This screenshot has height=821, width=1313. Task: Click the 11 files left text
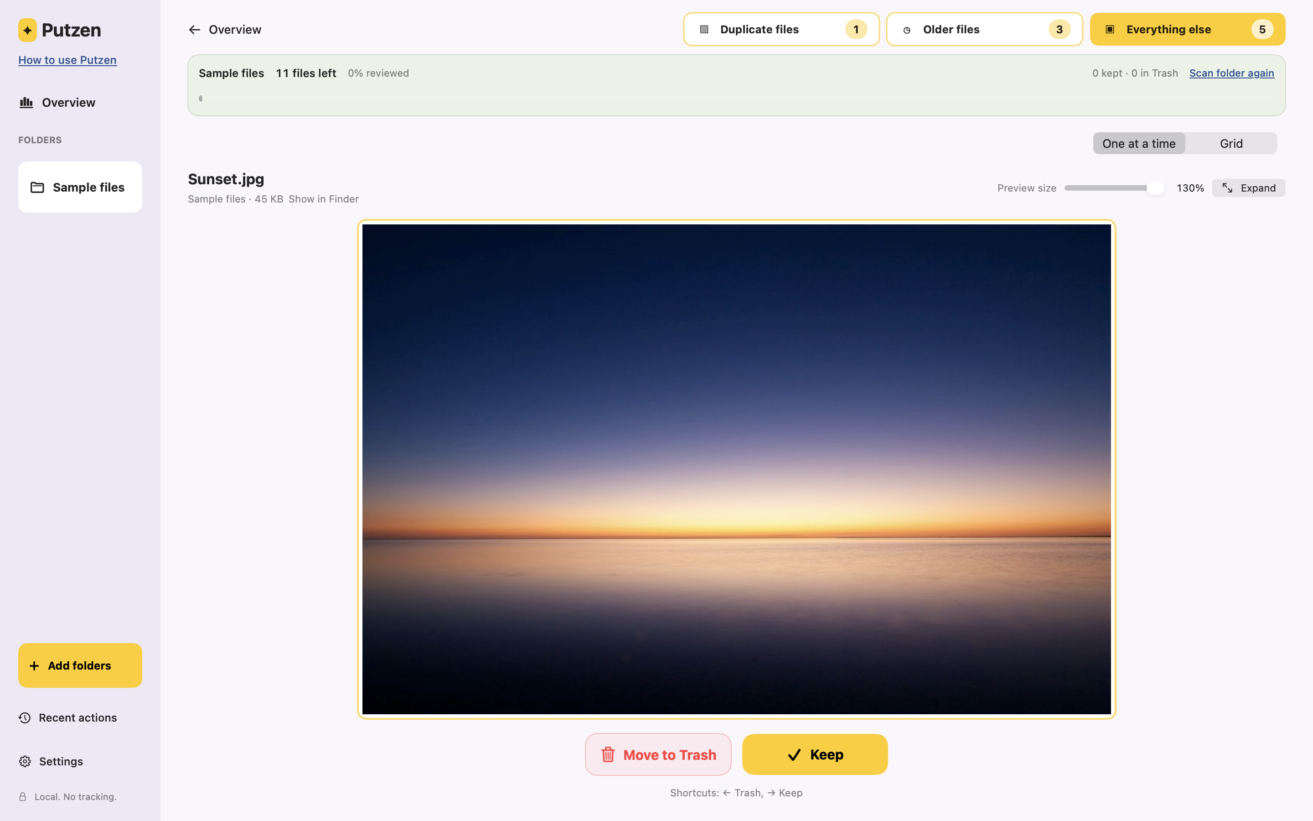point(306,73)
